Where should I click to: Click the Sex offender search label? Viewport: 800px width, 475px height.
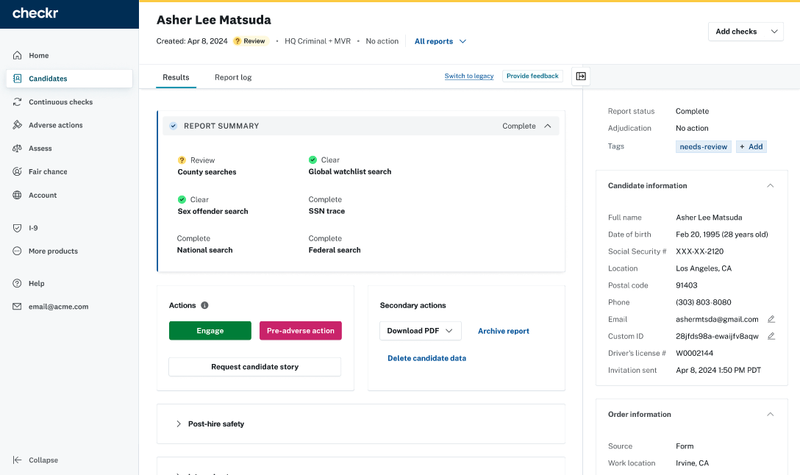213,211
